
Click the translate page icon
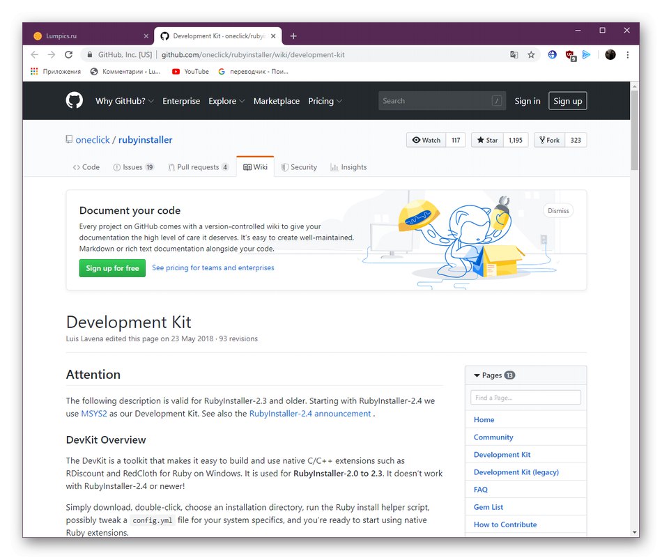[514, 54]
